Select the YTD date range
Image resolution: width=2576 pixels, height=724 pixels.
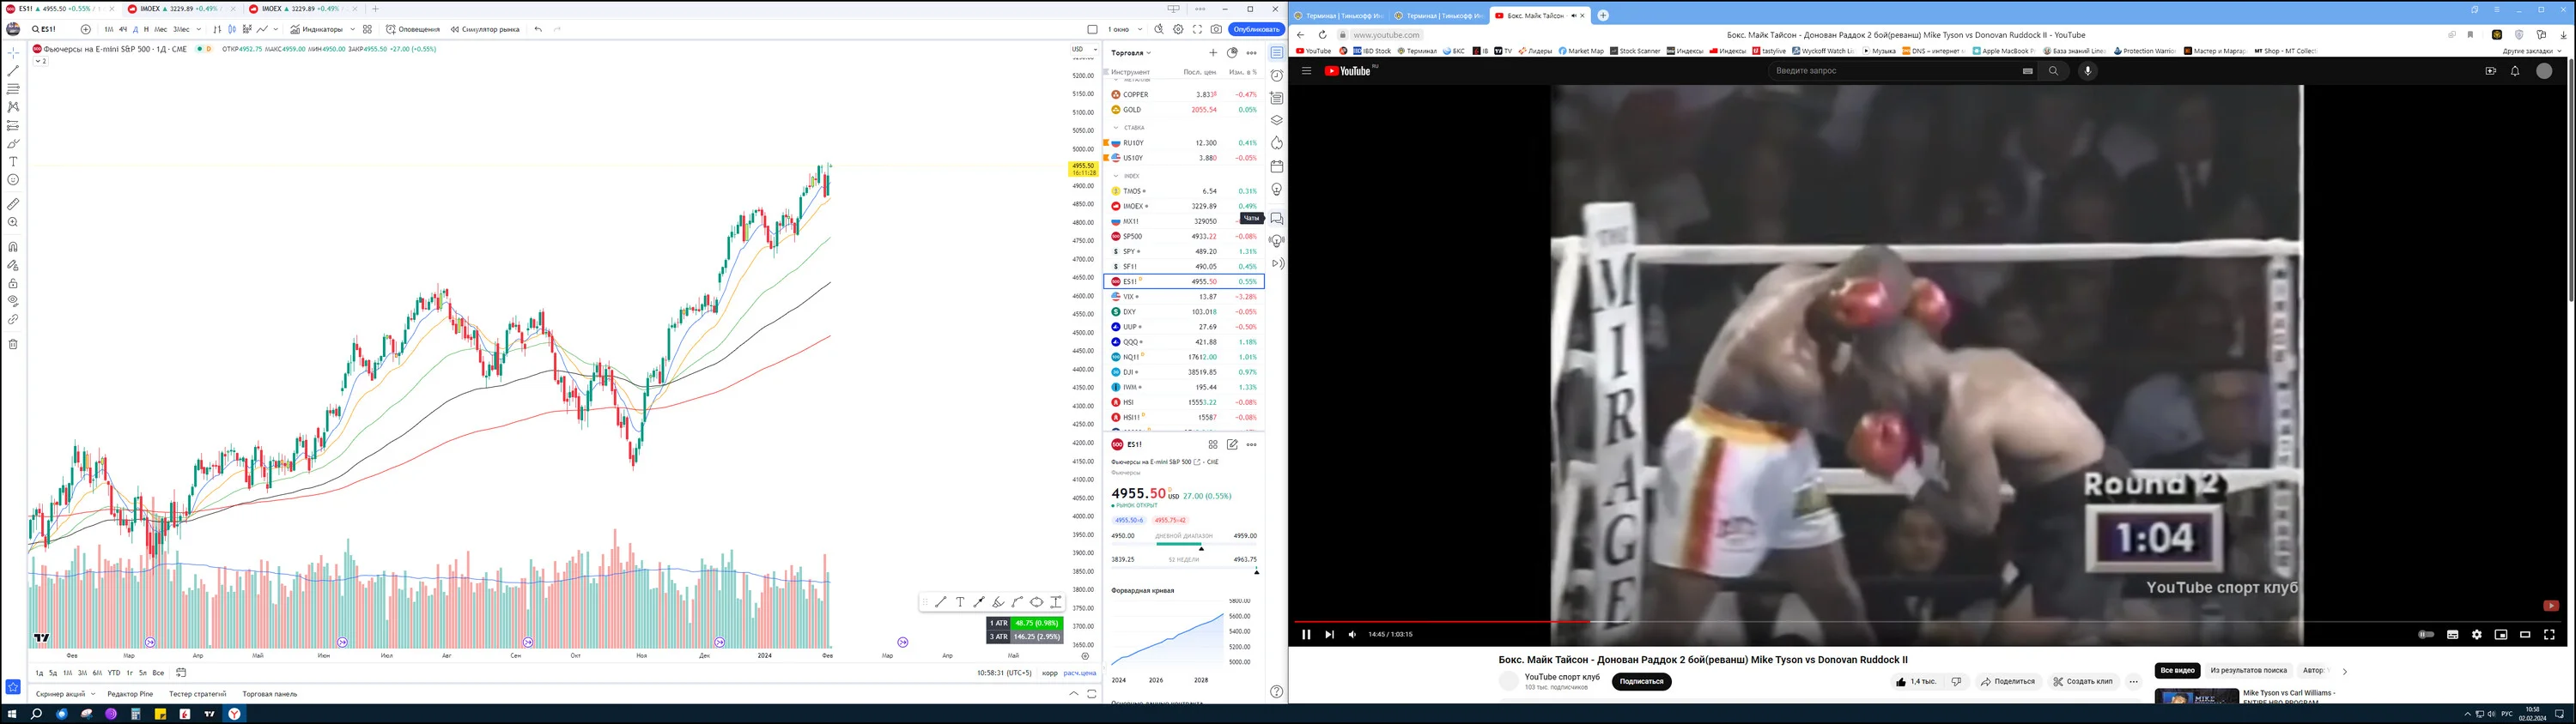pyautogui.click(x=114, y=673)
